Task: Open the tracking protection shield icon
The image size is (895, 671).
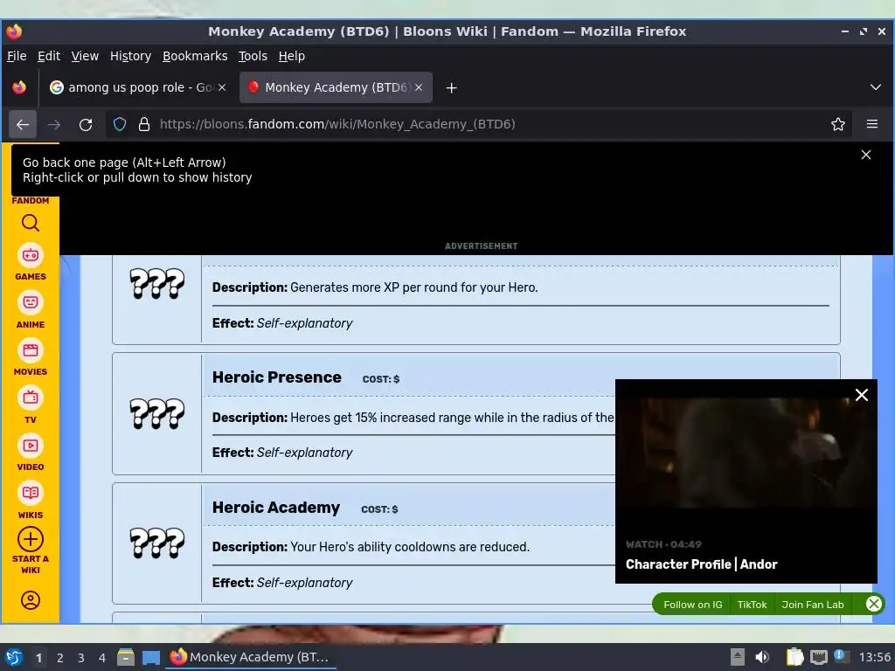Action: pyautogui.click(x=119, y=124)
